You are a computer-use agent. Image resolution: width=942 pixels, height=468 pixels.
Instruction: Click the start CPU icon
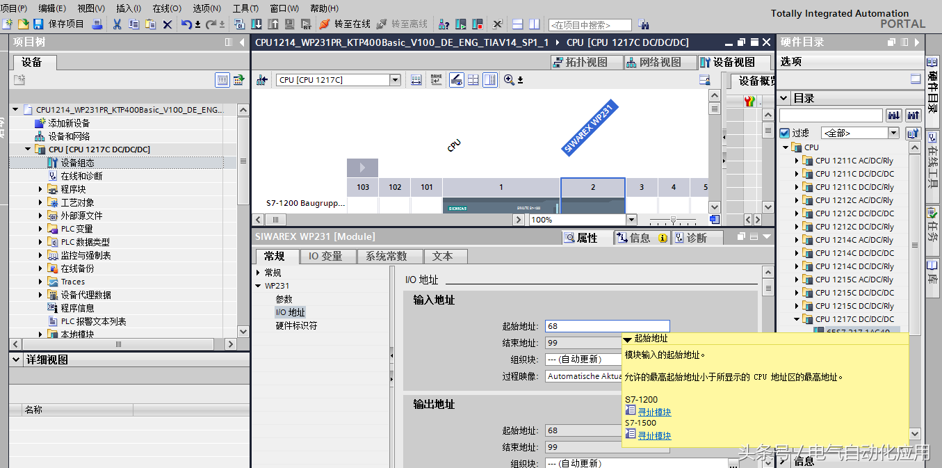point(460,24)
